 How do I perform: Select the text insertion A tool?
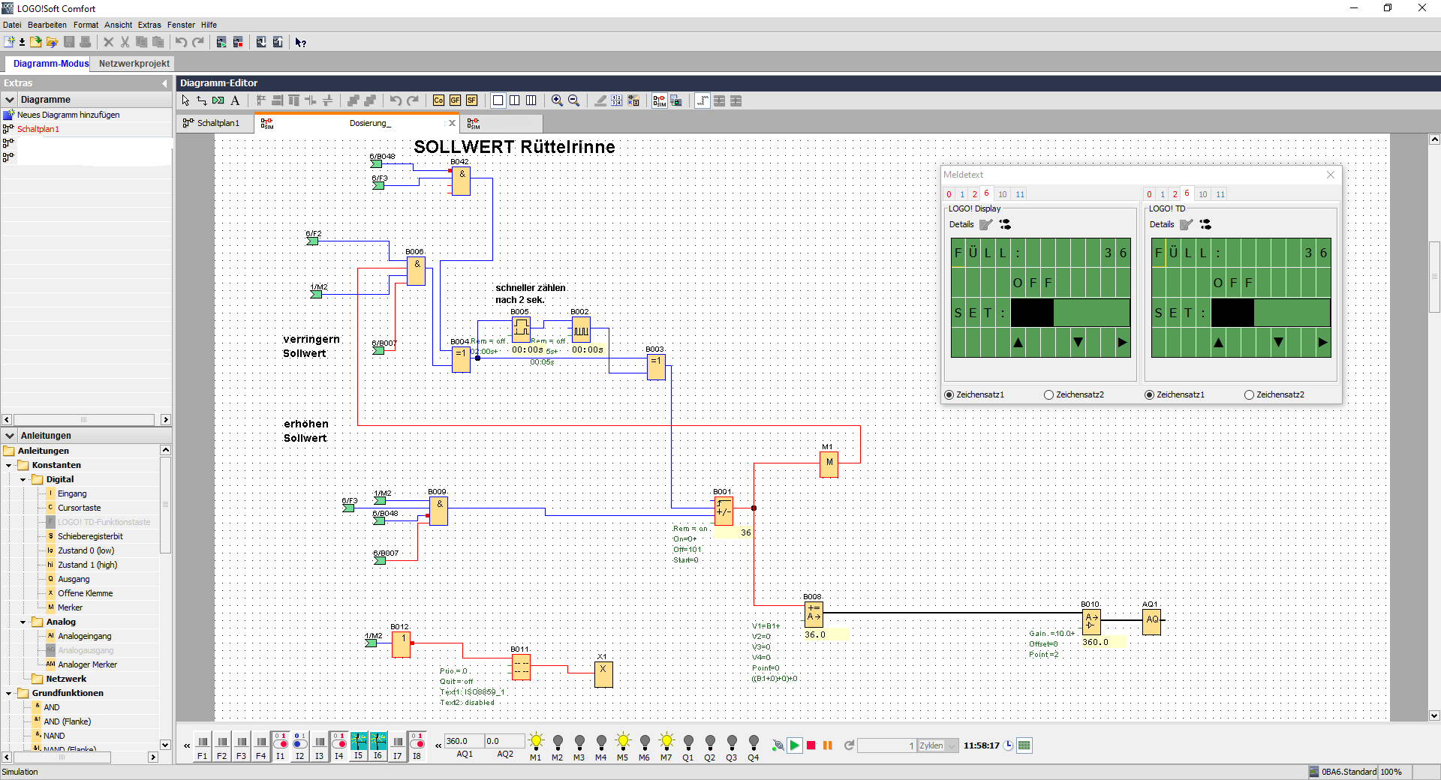coord(235,100)
